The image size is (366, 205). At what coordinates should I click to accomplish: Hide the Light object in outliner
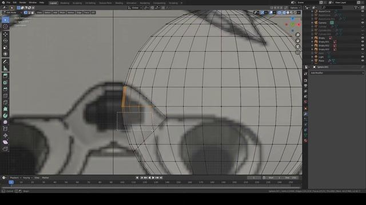363,57
